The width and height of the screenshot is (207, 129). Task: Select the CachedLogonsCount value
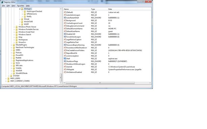[x=74, y=23]
